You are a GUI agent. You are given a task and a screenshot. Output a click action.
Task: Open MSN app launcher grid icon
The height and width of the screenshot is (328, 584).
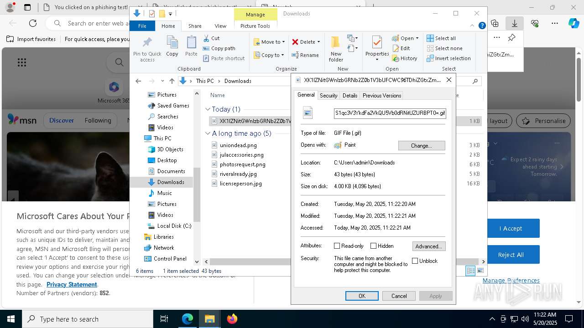tap(22, 62)
